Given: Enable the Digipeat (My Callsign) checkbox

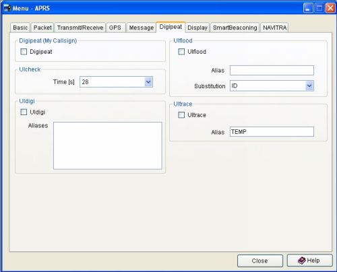Looking at the screenshot, I should click(24, 52).
